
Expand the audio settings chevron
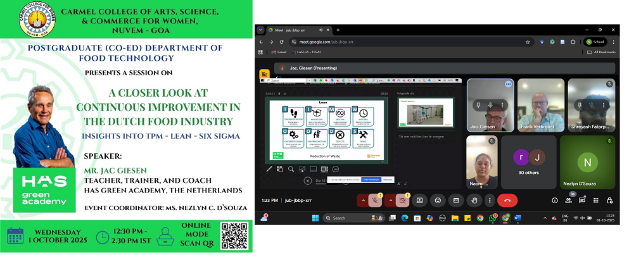[x=364, y=200]
